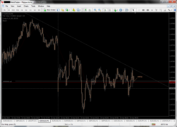Click the orange 'entry' annotation text

coord(140,77)
